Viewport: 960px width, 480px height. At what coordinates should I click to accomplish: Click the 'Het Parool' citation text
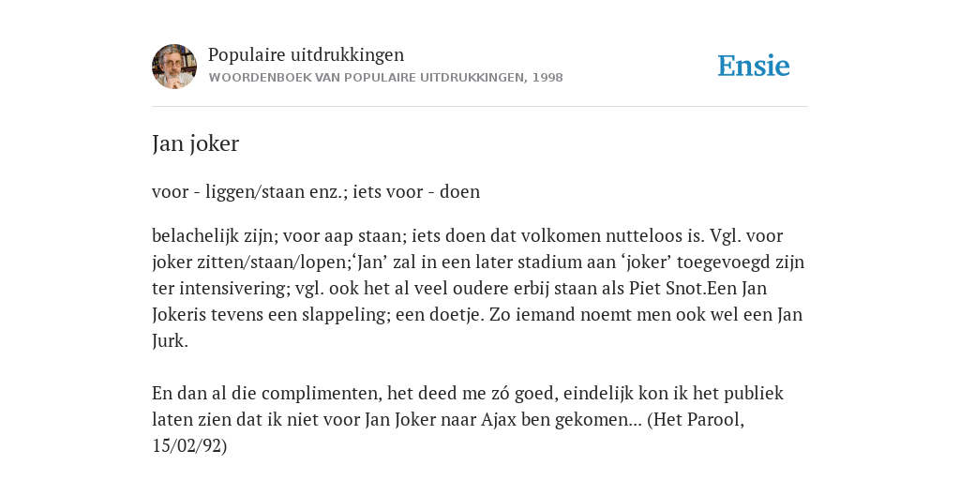[x=698, y=420]
